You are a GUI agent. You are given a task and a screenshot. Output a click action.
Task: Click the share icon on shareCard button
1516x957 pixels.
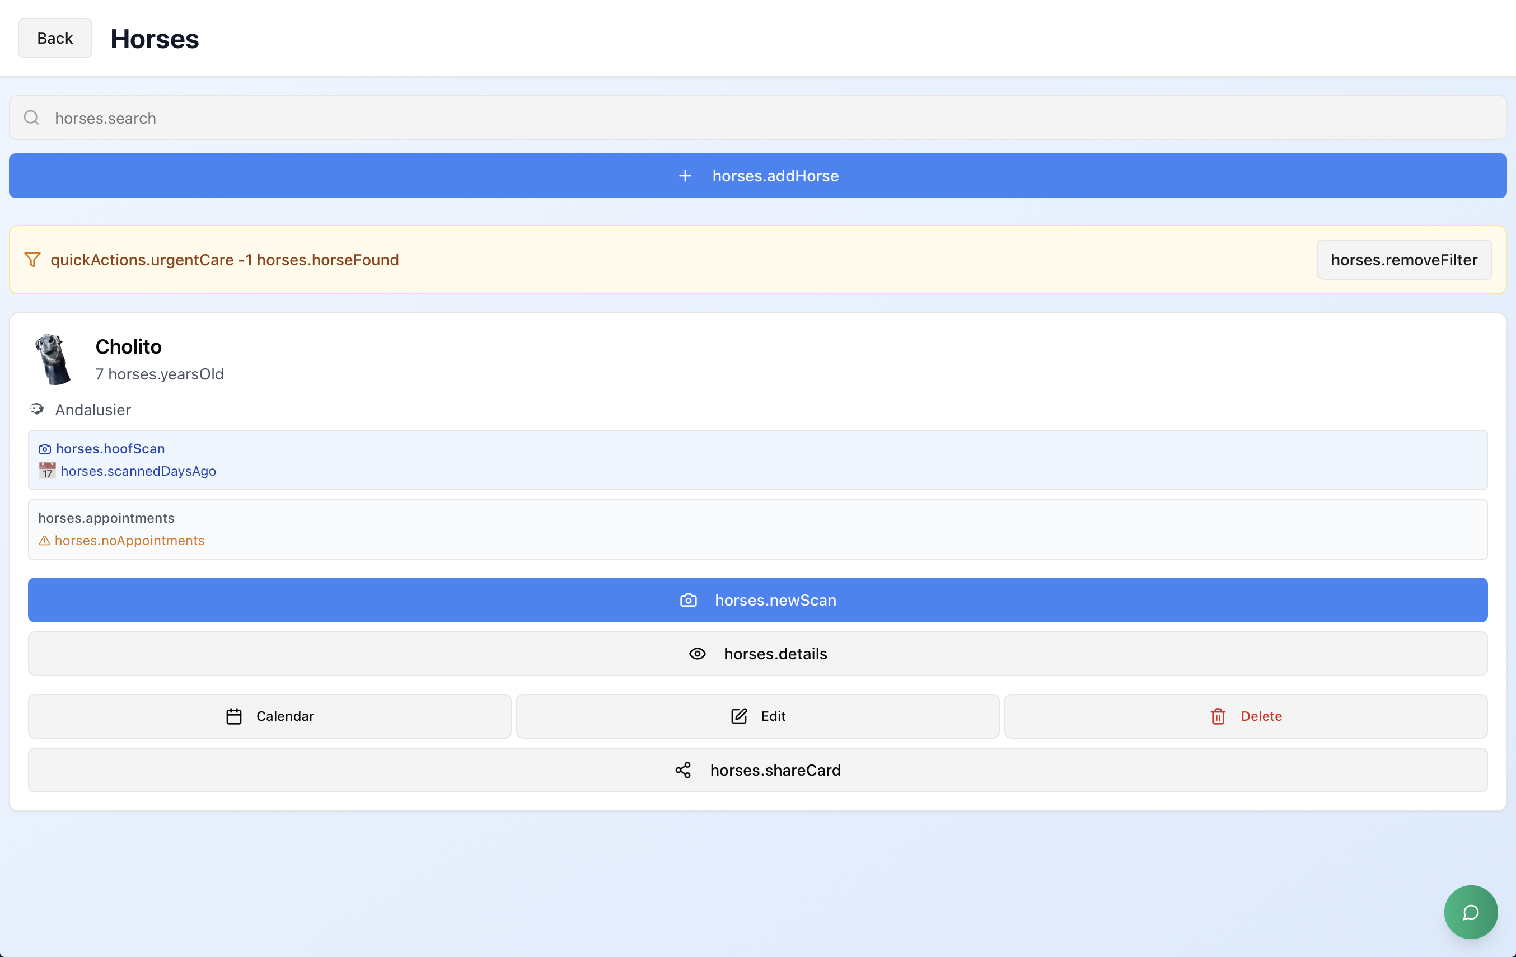[683, 770]
